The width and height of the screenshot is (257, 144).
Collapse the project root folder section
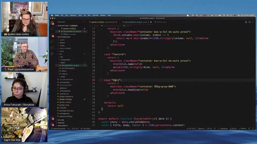pos(64,37)
